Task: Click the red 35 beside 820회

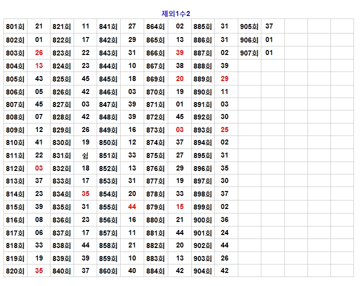Action: click(x=39, y=270)
